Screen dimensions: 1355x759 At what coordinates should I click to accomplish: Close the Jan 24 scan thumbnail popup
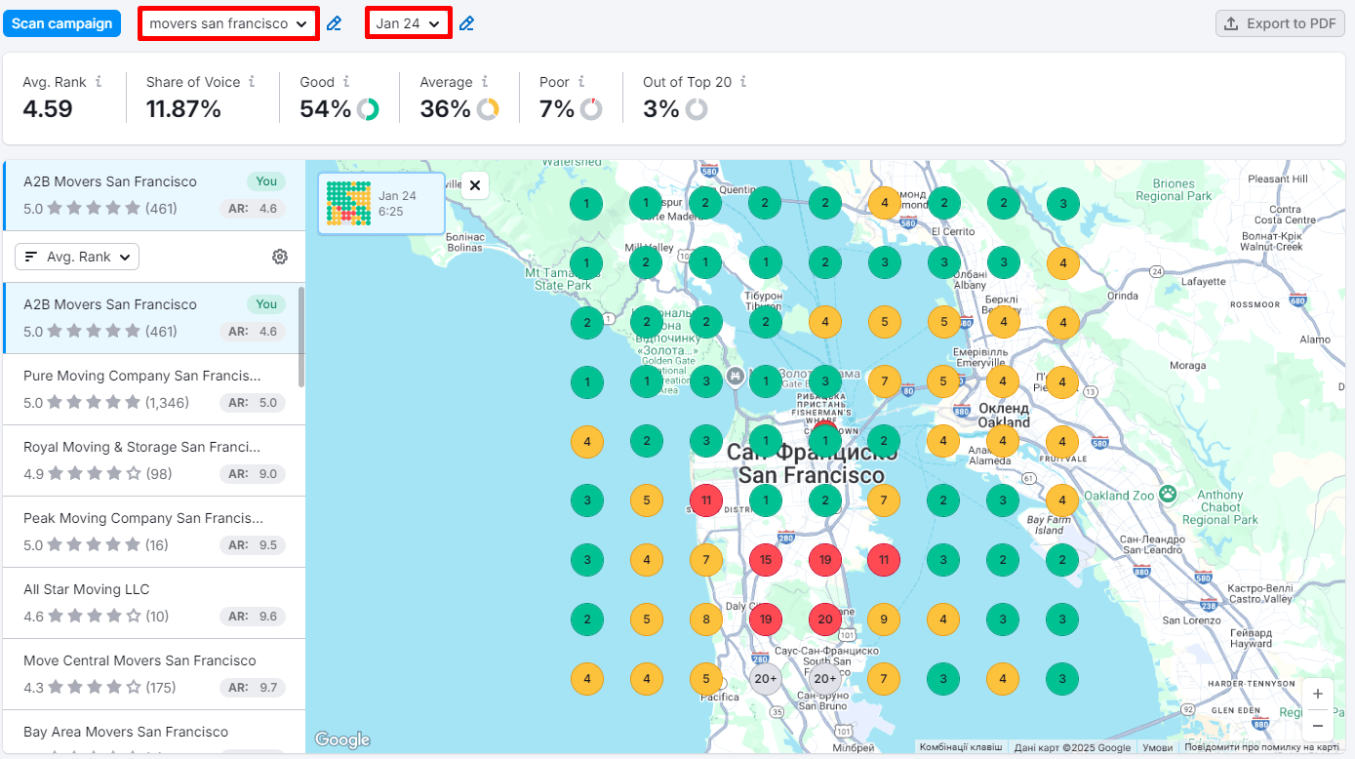475,185
